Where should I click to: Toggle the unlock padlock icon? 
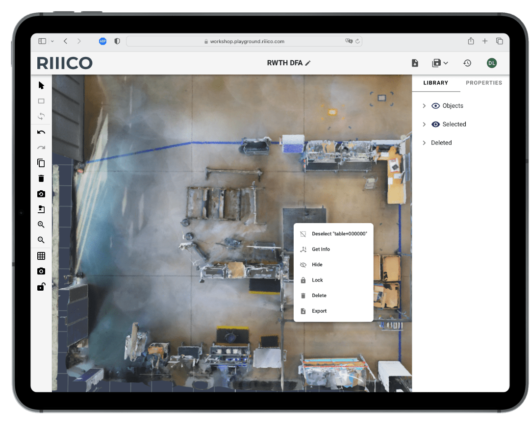click(x=41, y=287)
